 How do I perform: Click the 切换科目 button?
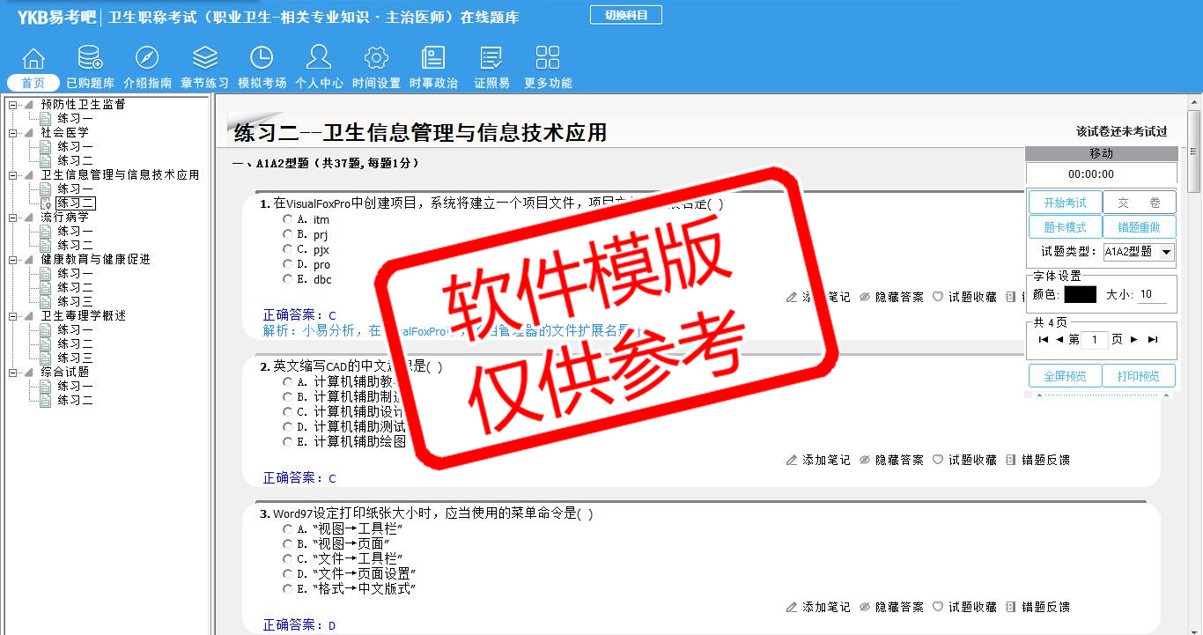tap(626, 15)
